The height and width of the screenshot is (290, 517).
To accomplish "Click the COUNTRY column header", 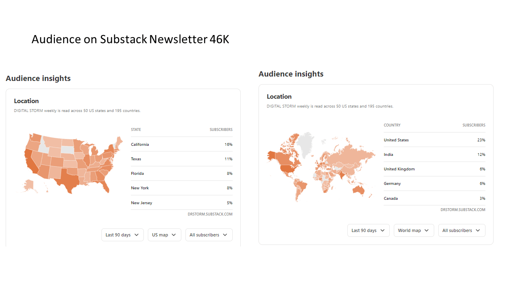I will (392, 125).
